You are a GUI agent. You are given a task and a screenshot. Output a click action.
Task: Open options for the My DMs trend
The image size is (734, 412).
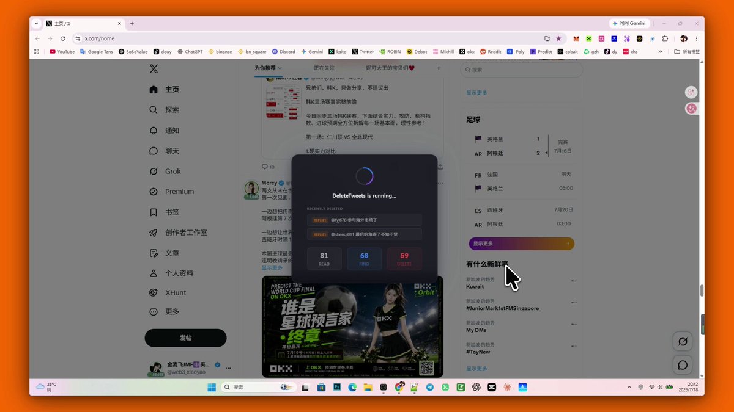[x=574, y=324]
